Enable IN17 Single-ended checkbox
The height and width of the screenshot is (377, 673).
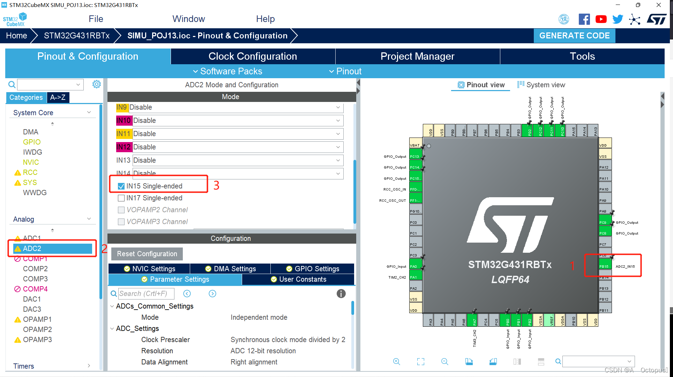click(121, 198)
